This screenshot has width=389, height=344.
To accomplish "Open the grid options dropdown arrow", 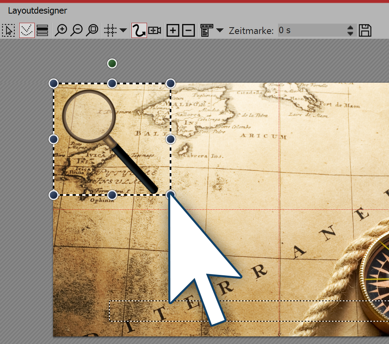I will click(123, 31).
